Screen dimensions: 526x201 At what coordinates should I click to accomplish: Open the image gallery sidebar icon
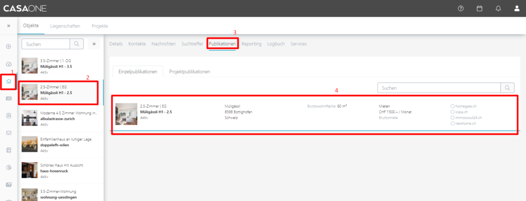(x=9, y=185)
